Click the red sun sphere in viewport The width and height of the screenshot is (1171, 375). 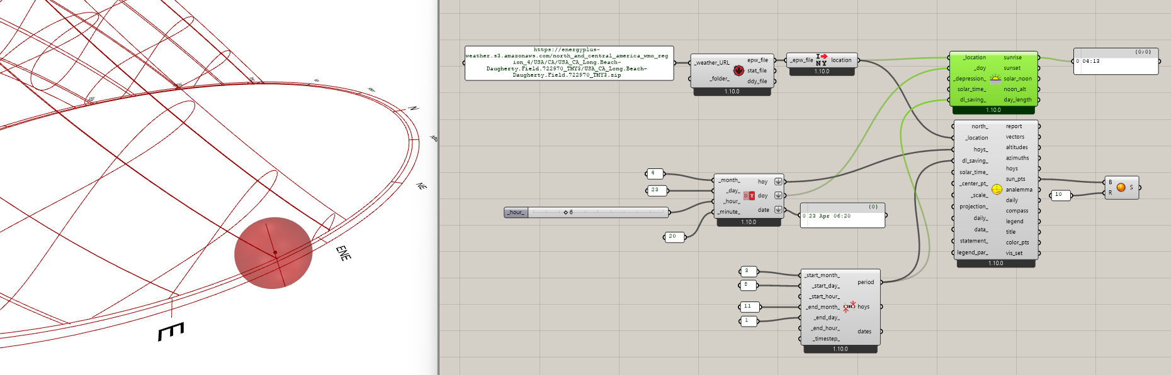tap(273, 253)
